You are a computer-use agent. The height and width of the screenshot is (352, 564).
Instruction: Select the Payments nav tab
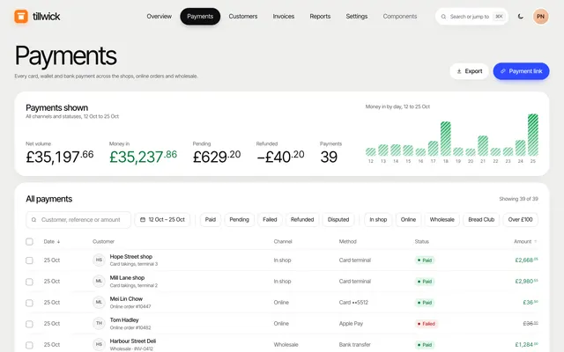click(200, 17)
